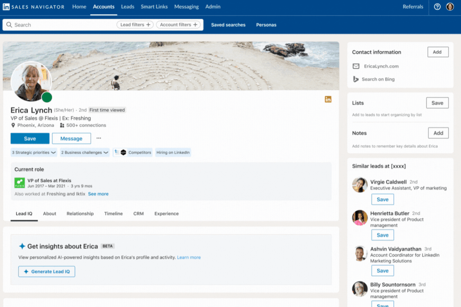461x307 pixels.
Task: Open the gold LinkedIn profile icon
Action: click(x=328, y=99)
